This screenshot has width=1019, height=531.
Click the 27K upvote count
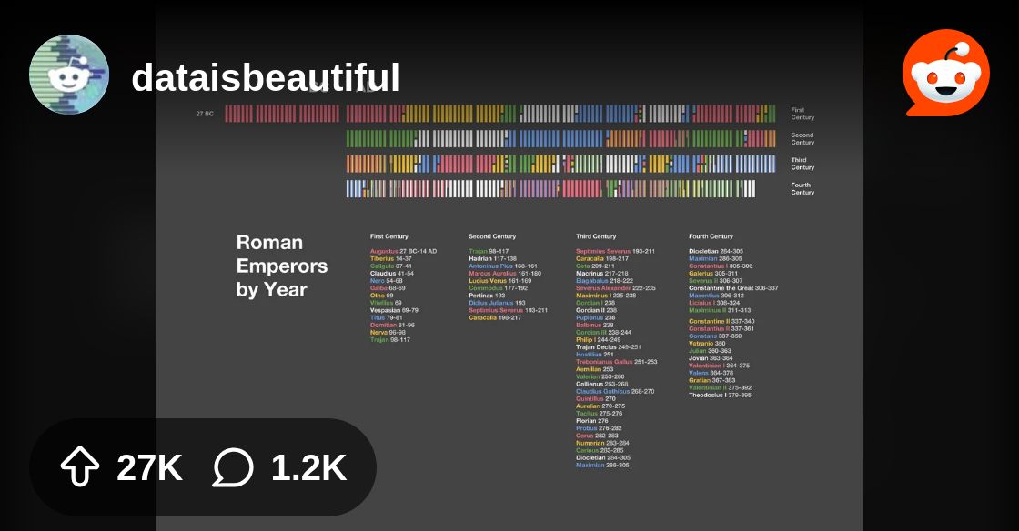pyautogui.click(x=149, y=467)
